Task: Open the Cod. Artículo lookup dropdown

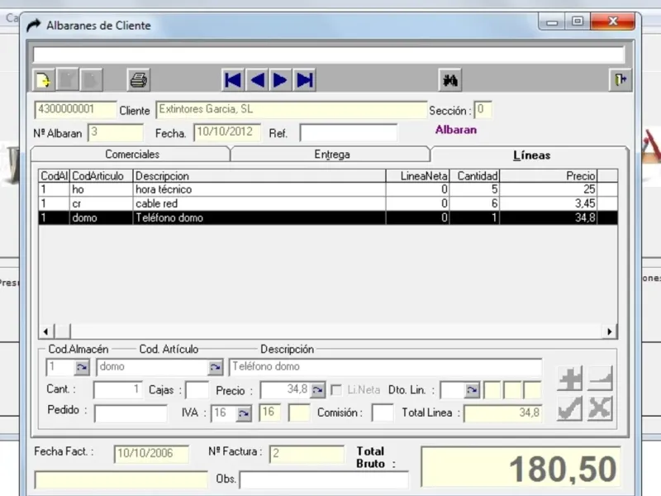Action: tap(215, 367)
